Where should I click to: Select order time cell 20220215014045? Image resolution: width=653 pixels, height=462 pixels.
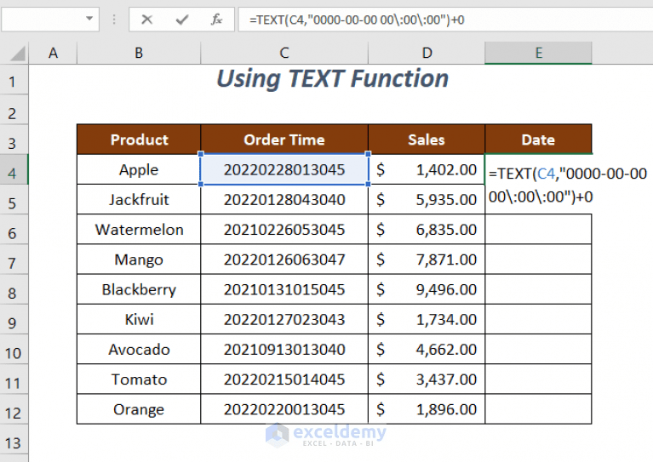coord(284,379)
